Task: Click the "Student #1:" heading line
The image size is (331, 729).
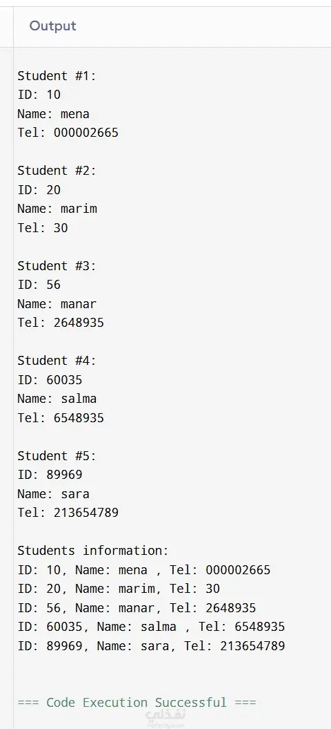Action: [x=57, y=76]
